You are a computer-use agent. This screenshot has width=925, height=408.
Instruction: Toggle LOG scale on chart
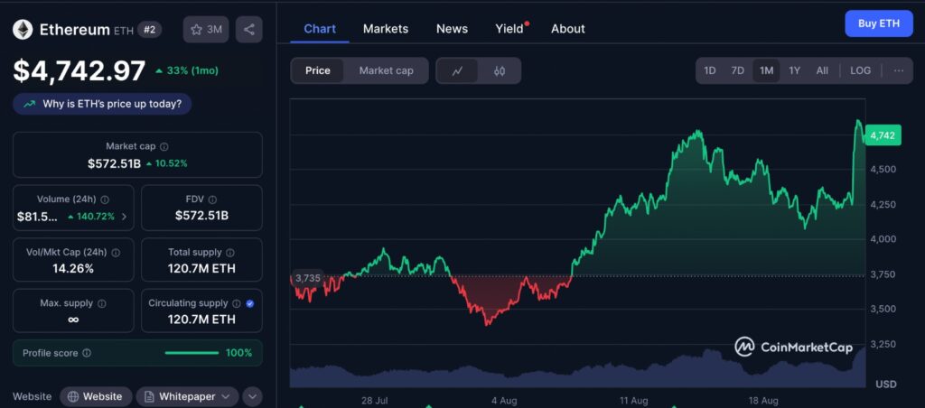click(860, 70)
